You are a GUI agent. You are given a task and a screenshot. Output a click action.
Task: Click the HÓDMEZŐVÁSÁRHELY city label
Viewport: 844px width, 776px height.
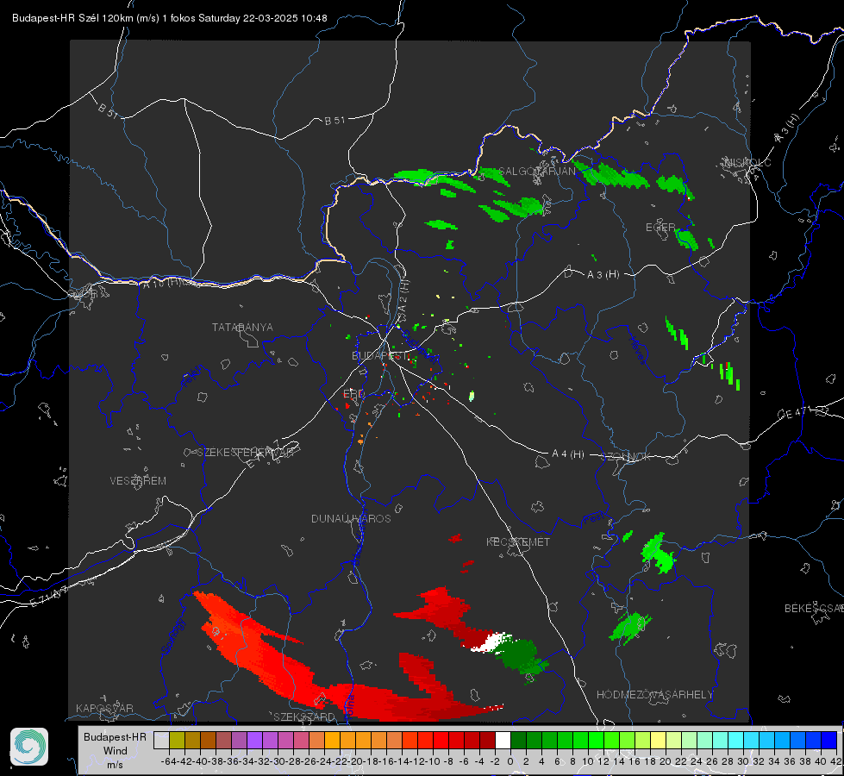(x=654, y=695)
